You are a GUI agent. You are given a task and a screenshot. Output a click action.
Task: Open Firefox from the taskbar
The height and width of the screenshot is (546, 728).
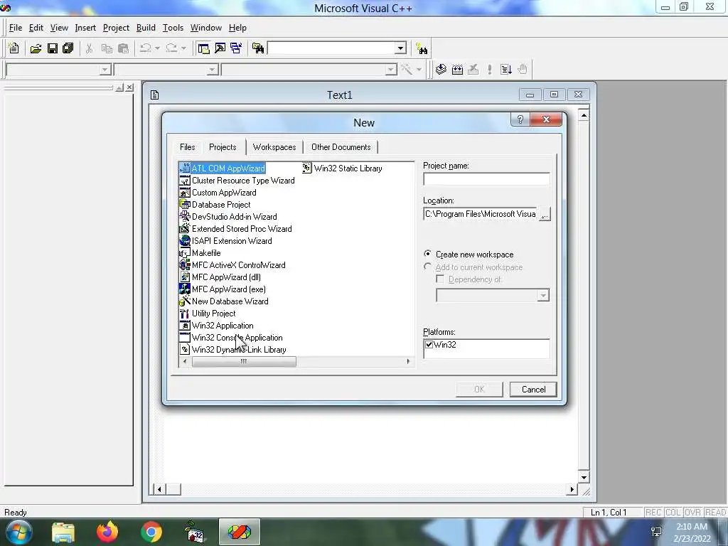coord(107,532)
